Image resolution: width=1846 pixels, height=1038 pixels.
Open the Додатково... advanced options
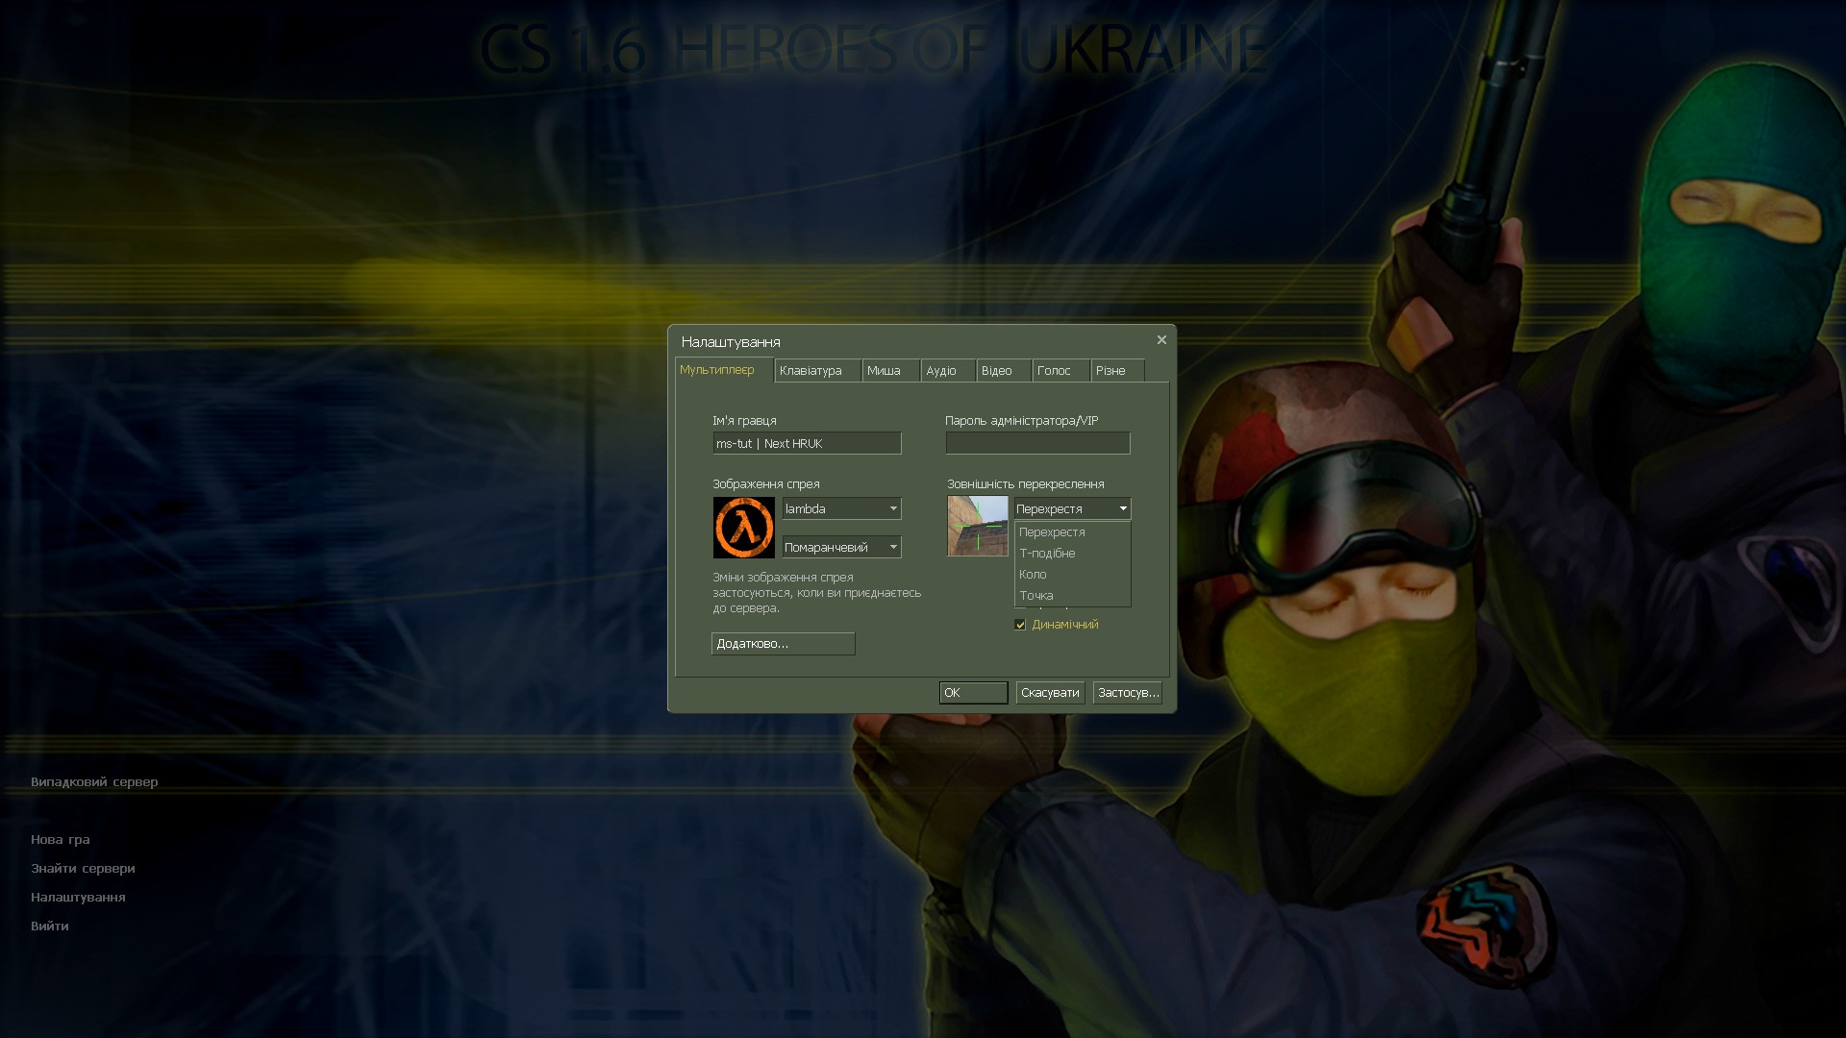pyautogui.click(x=783, y=644)
